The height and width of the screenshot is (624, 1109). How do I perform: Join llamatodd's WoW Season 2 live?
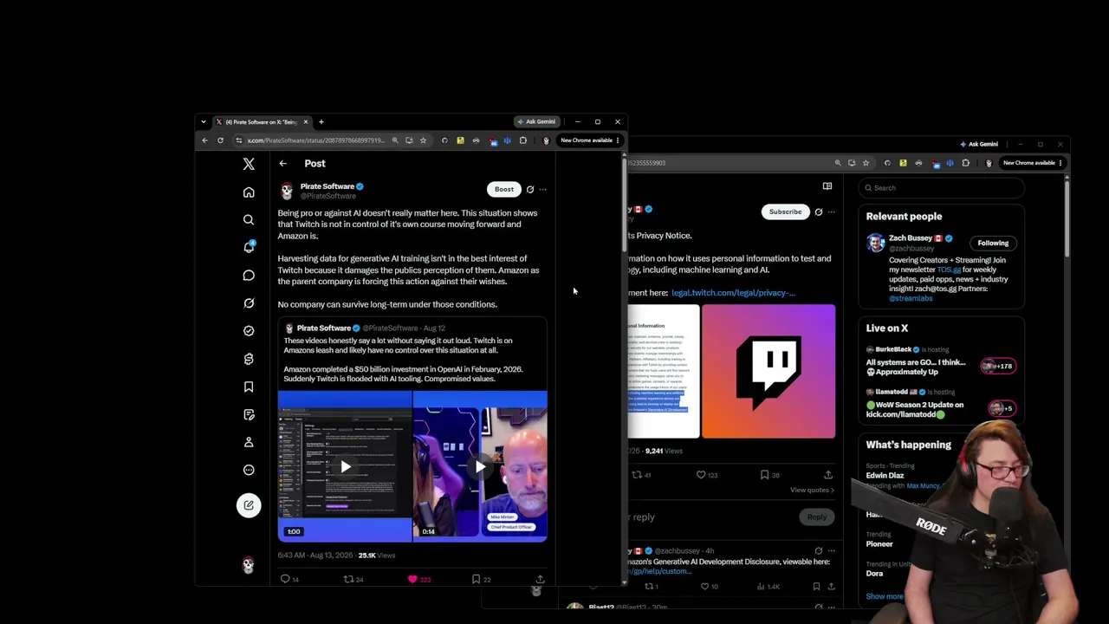pos(940,404)
